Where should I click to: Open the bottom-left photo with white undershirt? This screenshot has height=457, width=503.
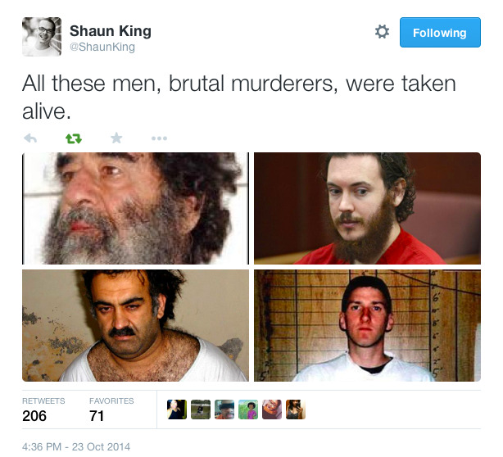[135, 325]
